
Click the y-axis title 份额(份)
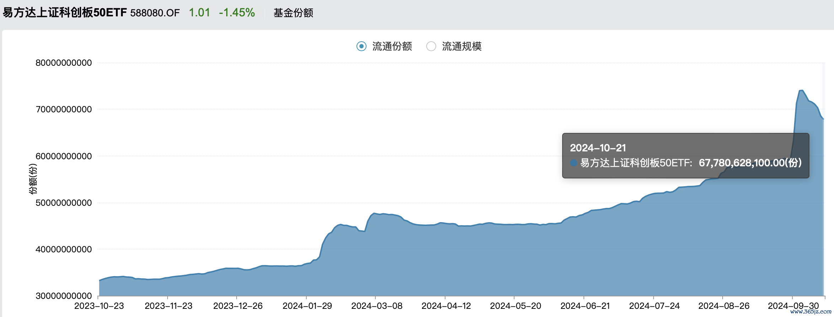tap(33, 179)
